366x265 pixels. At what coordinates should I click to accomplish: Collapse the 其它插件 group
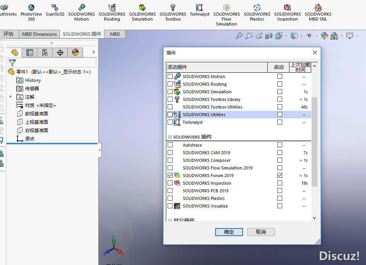point(170,220)
